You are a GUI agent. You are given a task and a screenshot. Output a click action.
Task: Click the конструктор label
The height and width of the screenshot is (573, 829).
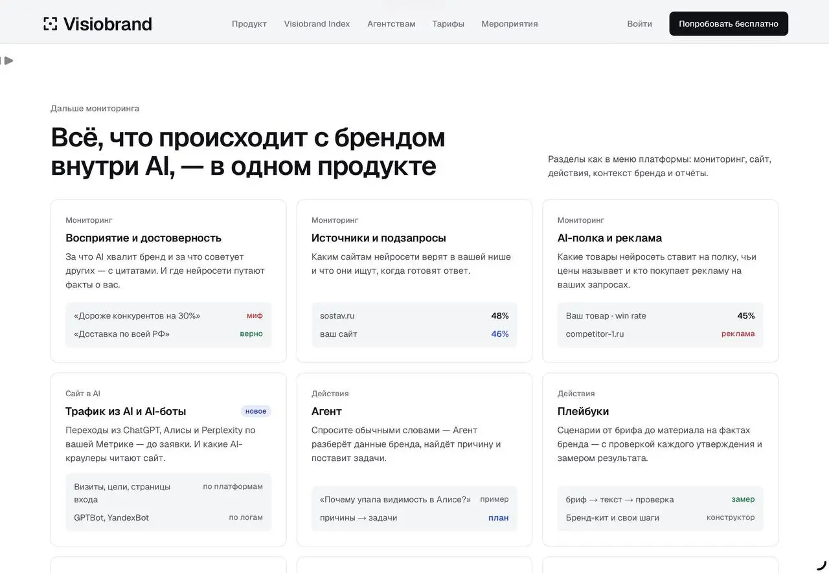[731, 518]
